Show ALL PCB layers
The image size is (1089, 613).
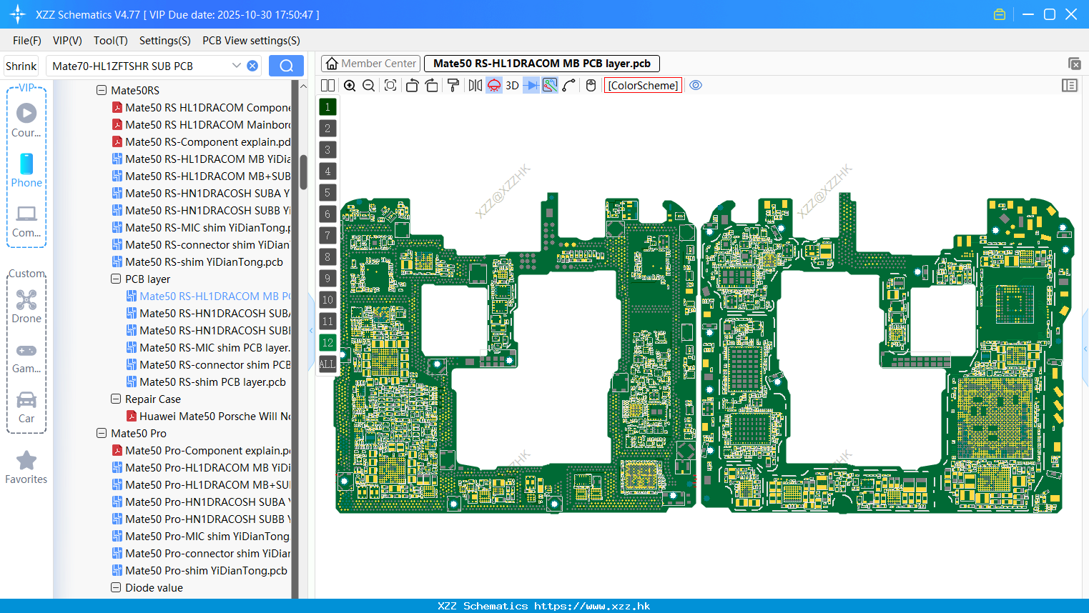(327, 364)
